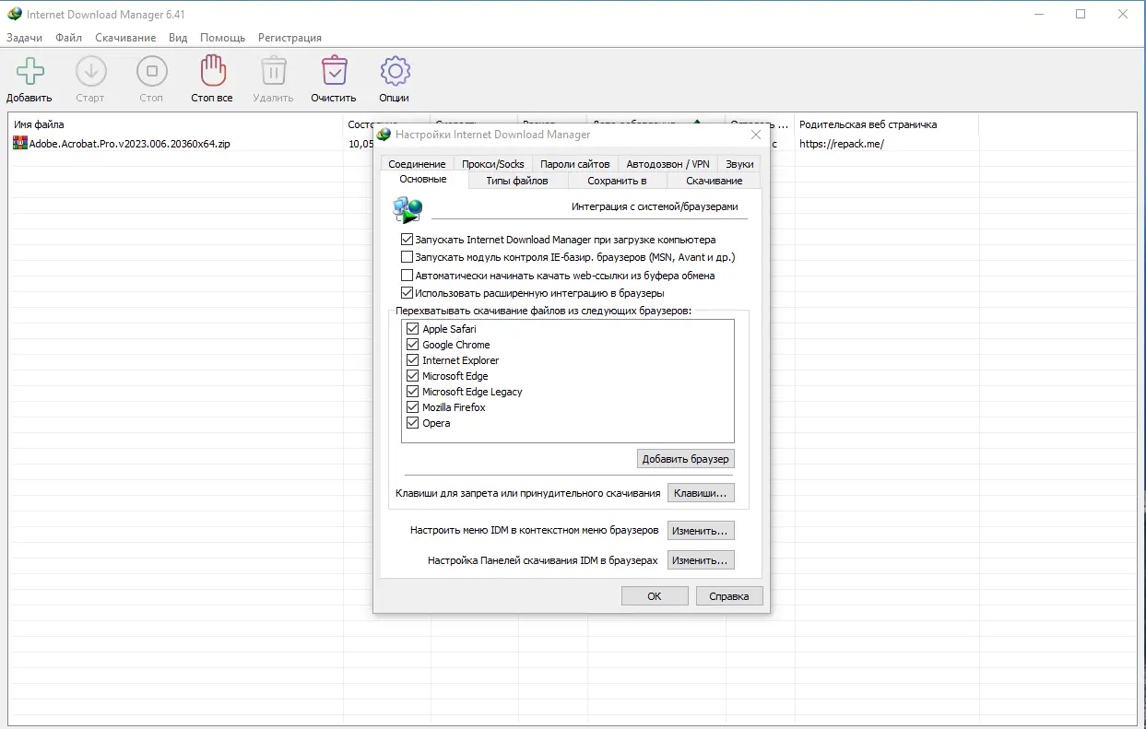Screen dimensions: 1146x729
Task: Click the Добавить (Add download) icon
Action: point(28,70)
